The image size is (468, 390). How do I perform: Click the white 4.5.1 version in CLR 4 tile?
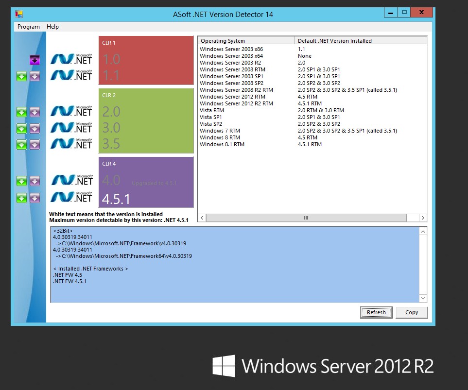(x=116, y=199)
